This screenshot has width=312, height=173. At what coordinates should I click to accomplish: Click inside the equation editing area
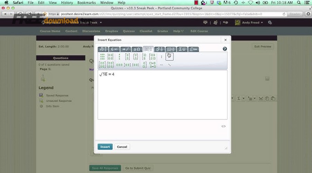point(163,95)
